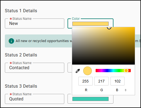Click the Status 2 Details heading
Viewport: 141px width, 108px height.
[x=21, y=55]
